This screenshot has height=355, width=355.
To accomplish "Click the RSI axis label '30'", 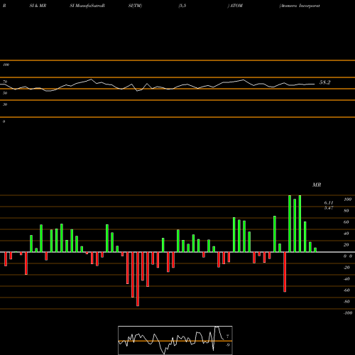I will (5, 104).
